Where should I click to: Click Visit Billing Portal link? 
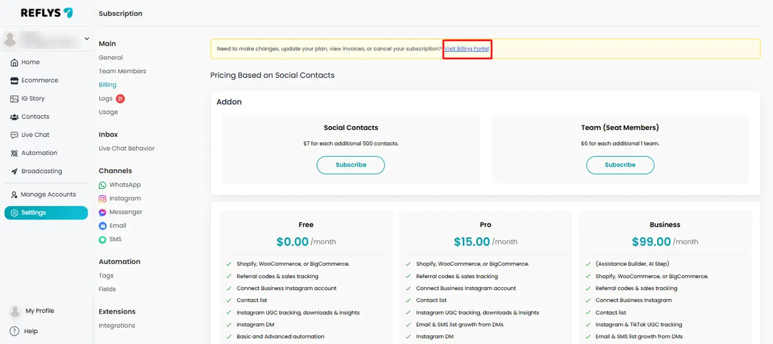click(x=466, y=49)
